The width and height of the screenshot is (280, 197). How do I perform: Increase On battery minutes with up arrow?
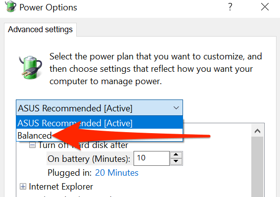coord(176,154)
